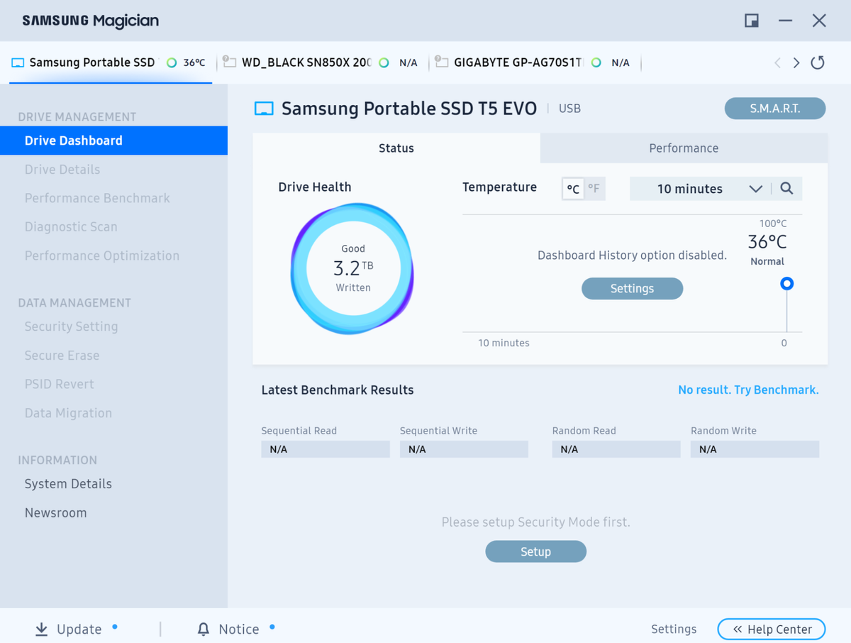Viewport: 851px width, 643px height.
Task: Click the Update download icon in the footer
Action: 41,629
